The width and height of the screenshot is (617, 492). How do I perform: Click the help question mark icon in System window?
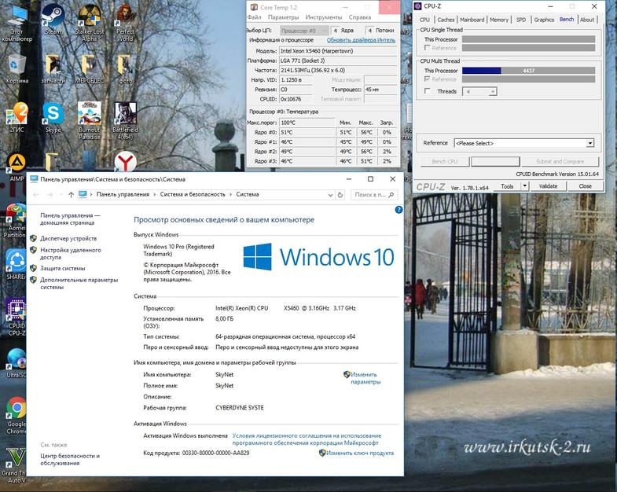point(398,210)
